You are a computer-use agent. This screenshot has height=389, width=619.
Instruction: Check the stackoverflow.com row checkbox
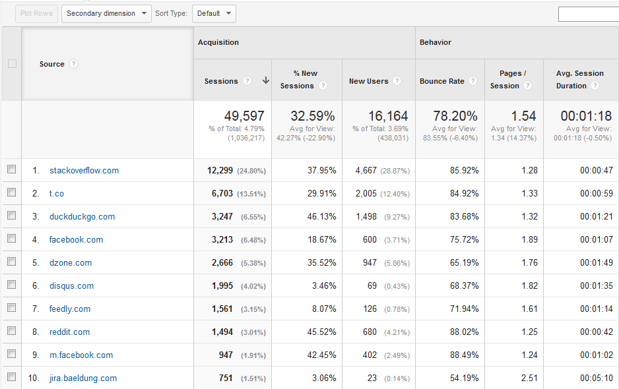point(12,169)
